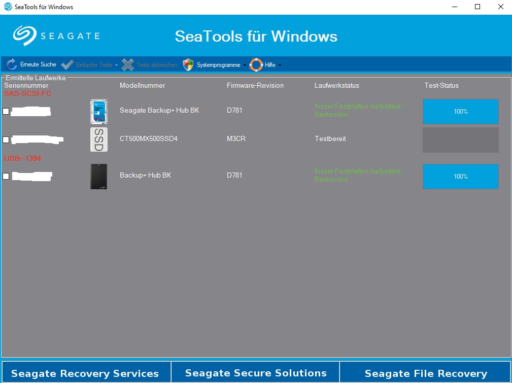Click the 100% progress bar of USB Backup+ Hub BK
512x383 pixels.
460,177
